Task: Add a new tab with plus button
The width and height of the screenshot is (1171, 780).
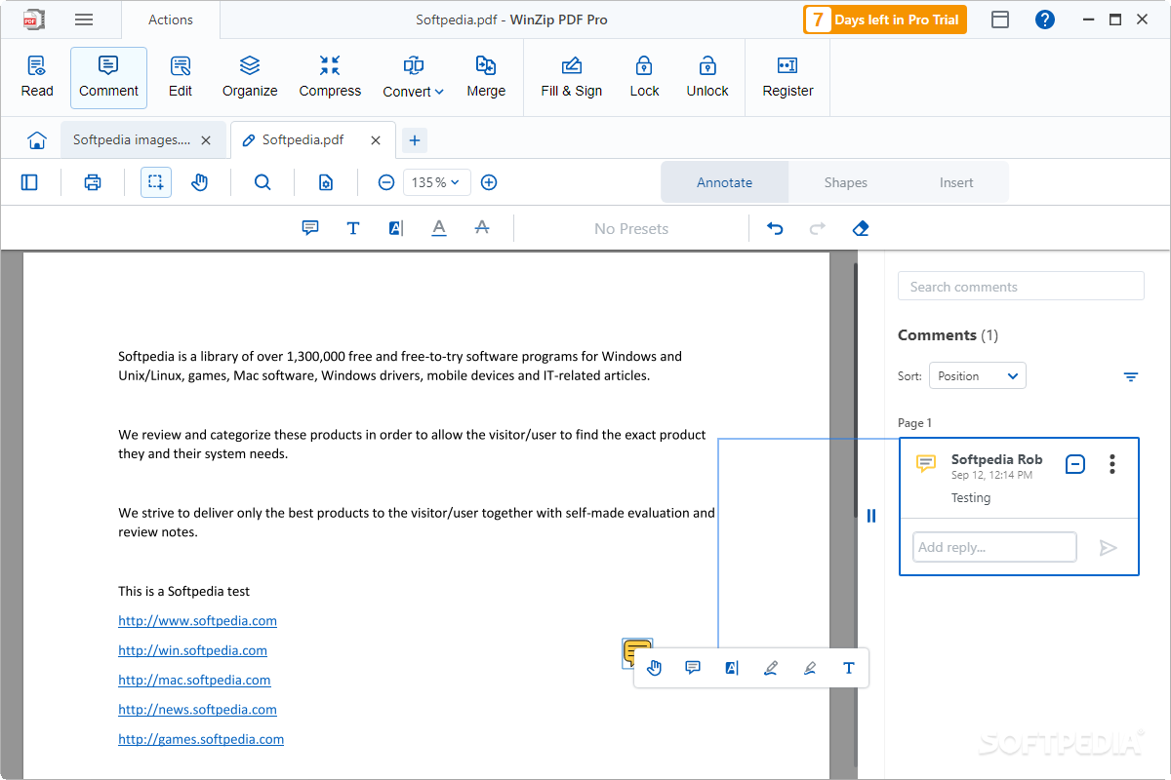Action: pos(415,140)
